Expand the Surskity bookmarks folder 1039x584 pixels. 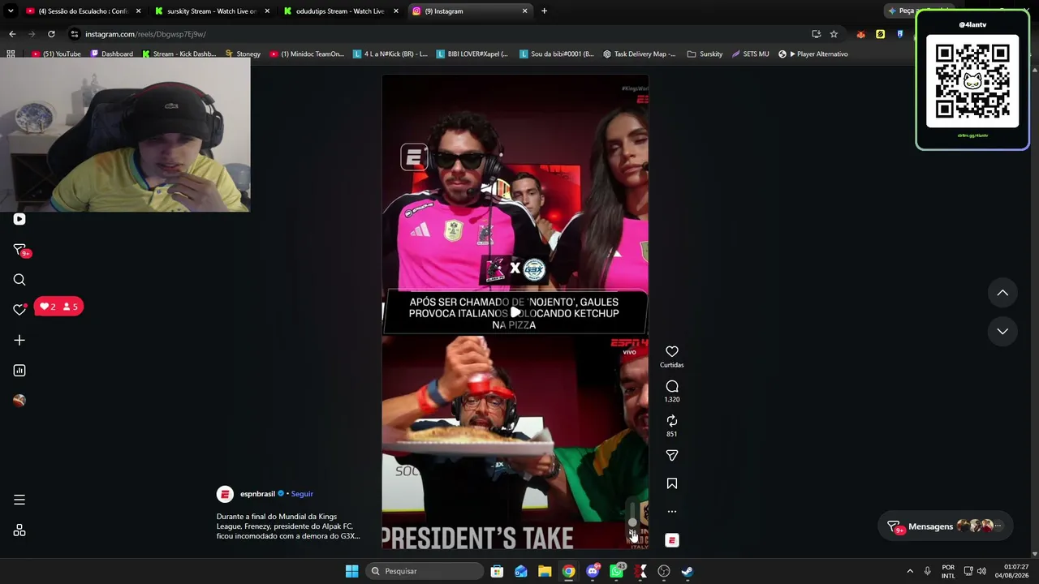705,54
